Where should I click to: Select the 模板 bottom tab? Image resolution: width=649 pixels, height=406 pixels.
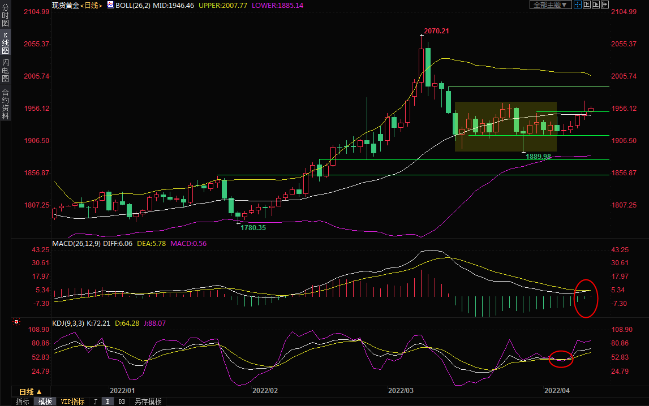45,401
